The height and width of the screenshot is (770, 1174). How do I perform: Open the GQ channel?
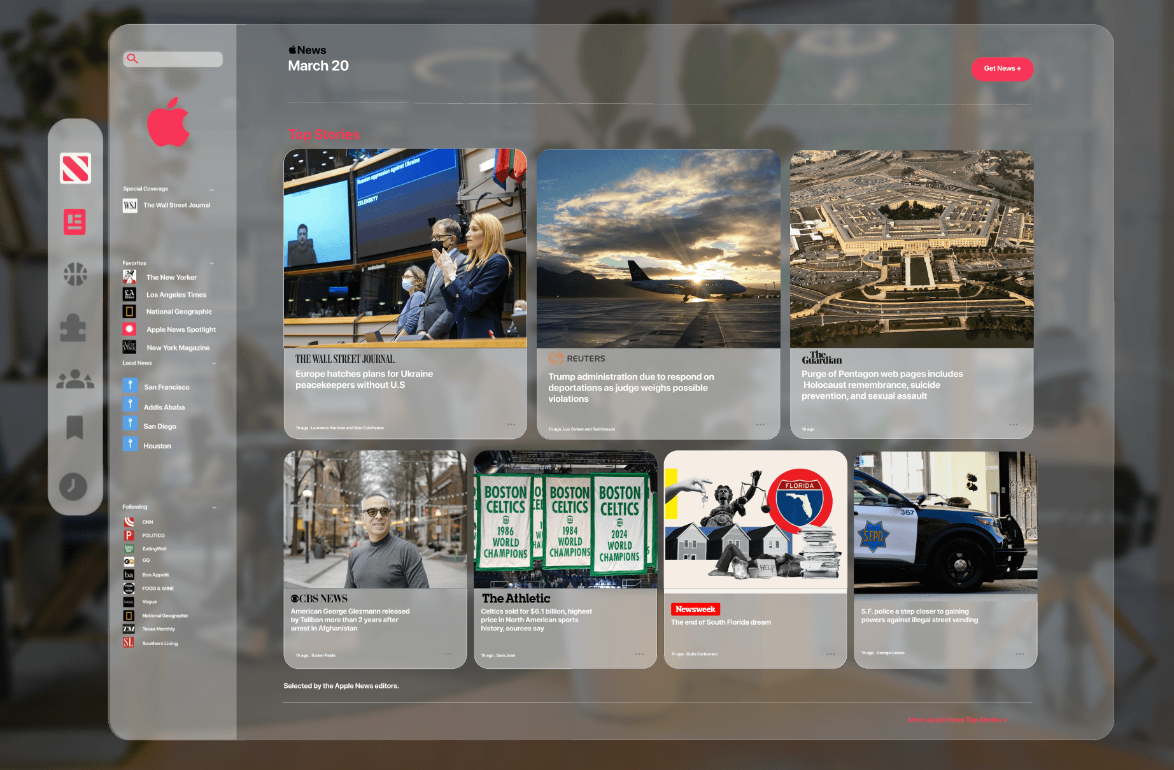(x=146, y=560)
